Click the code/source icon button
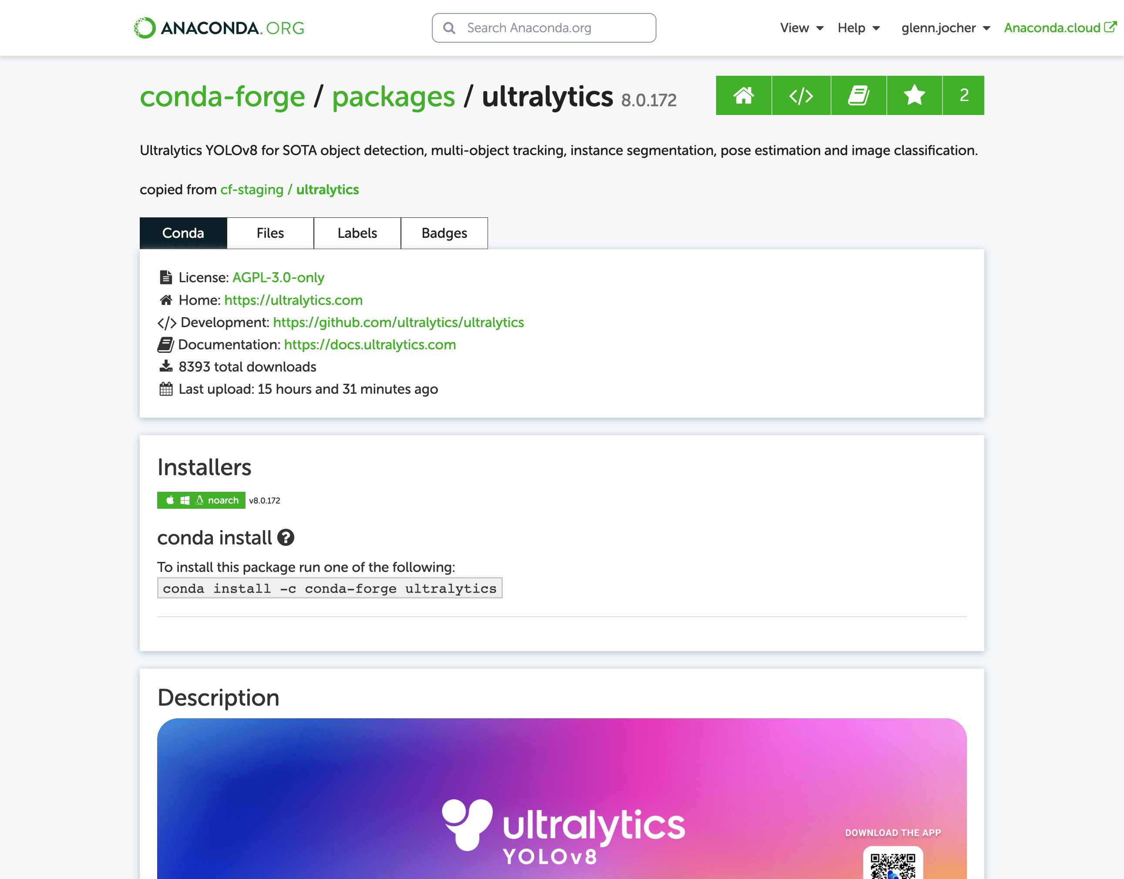1124x879 pixels. click(x=801, y=95)
